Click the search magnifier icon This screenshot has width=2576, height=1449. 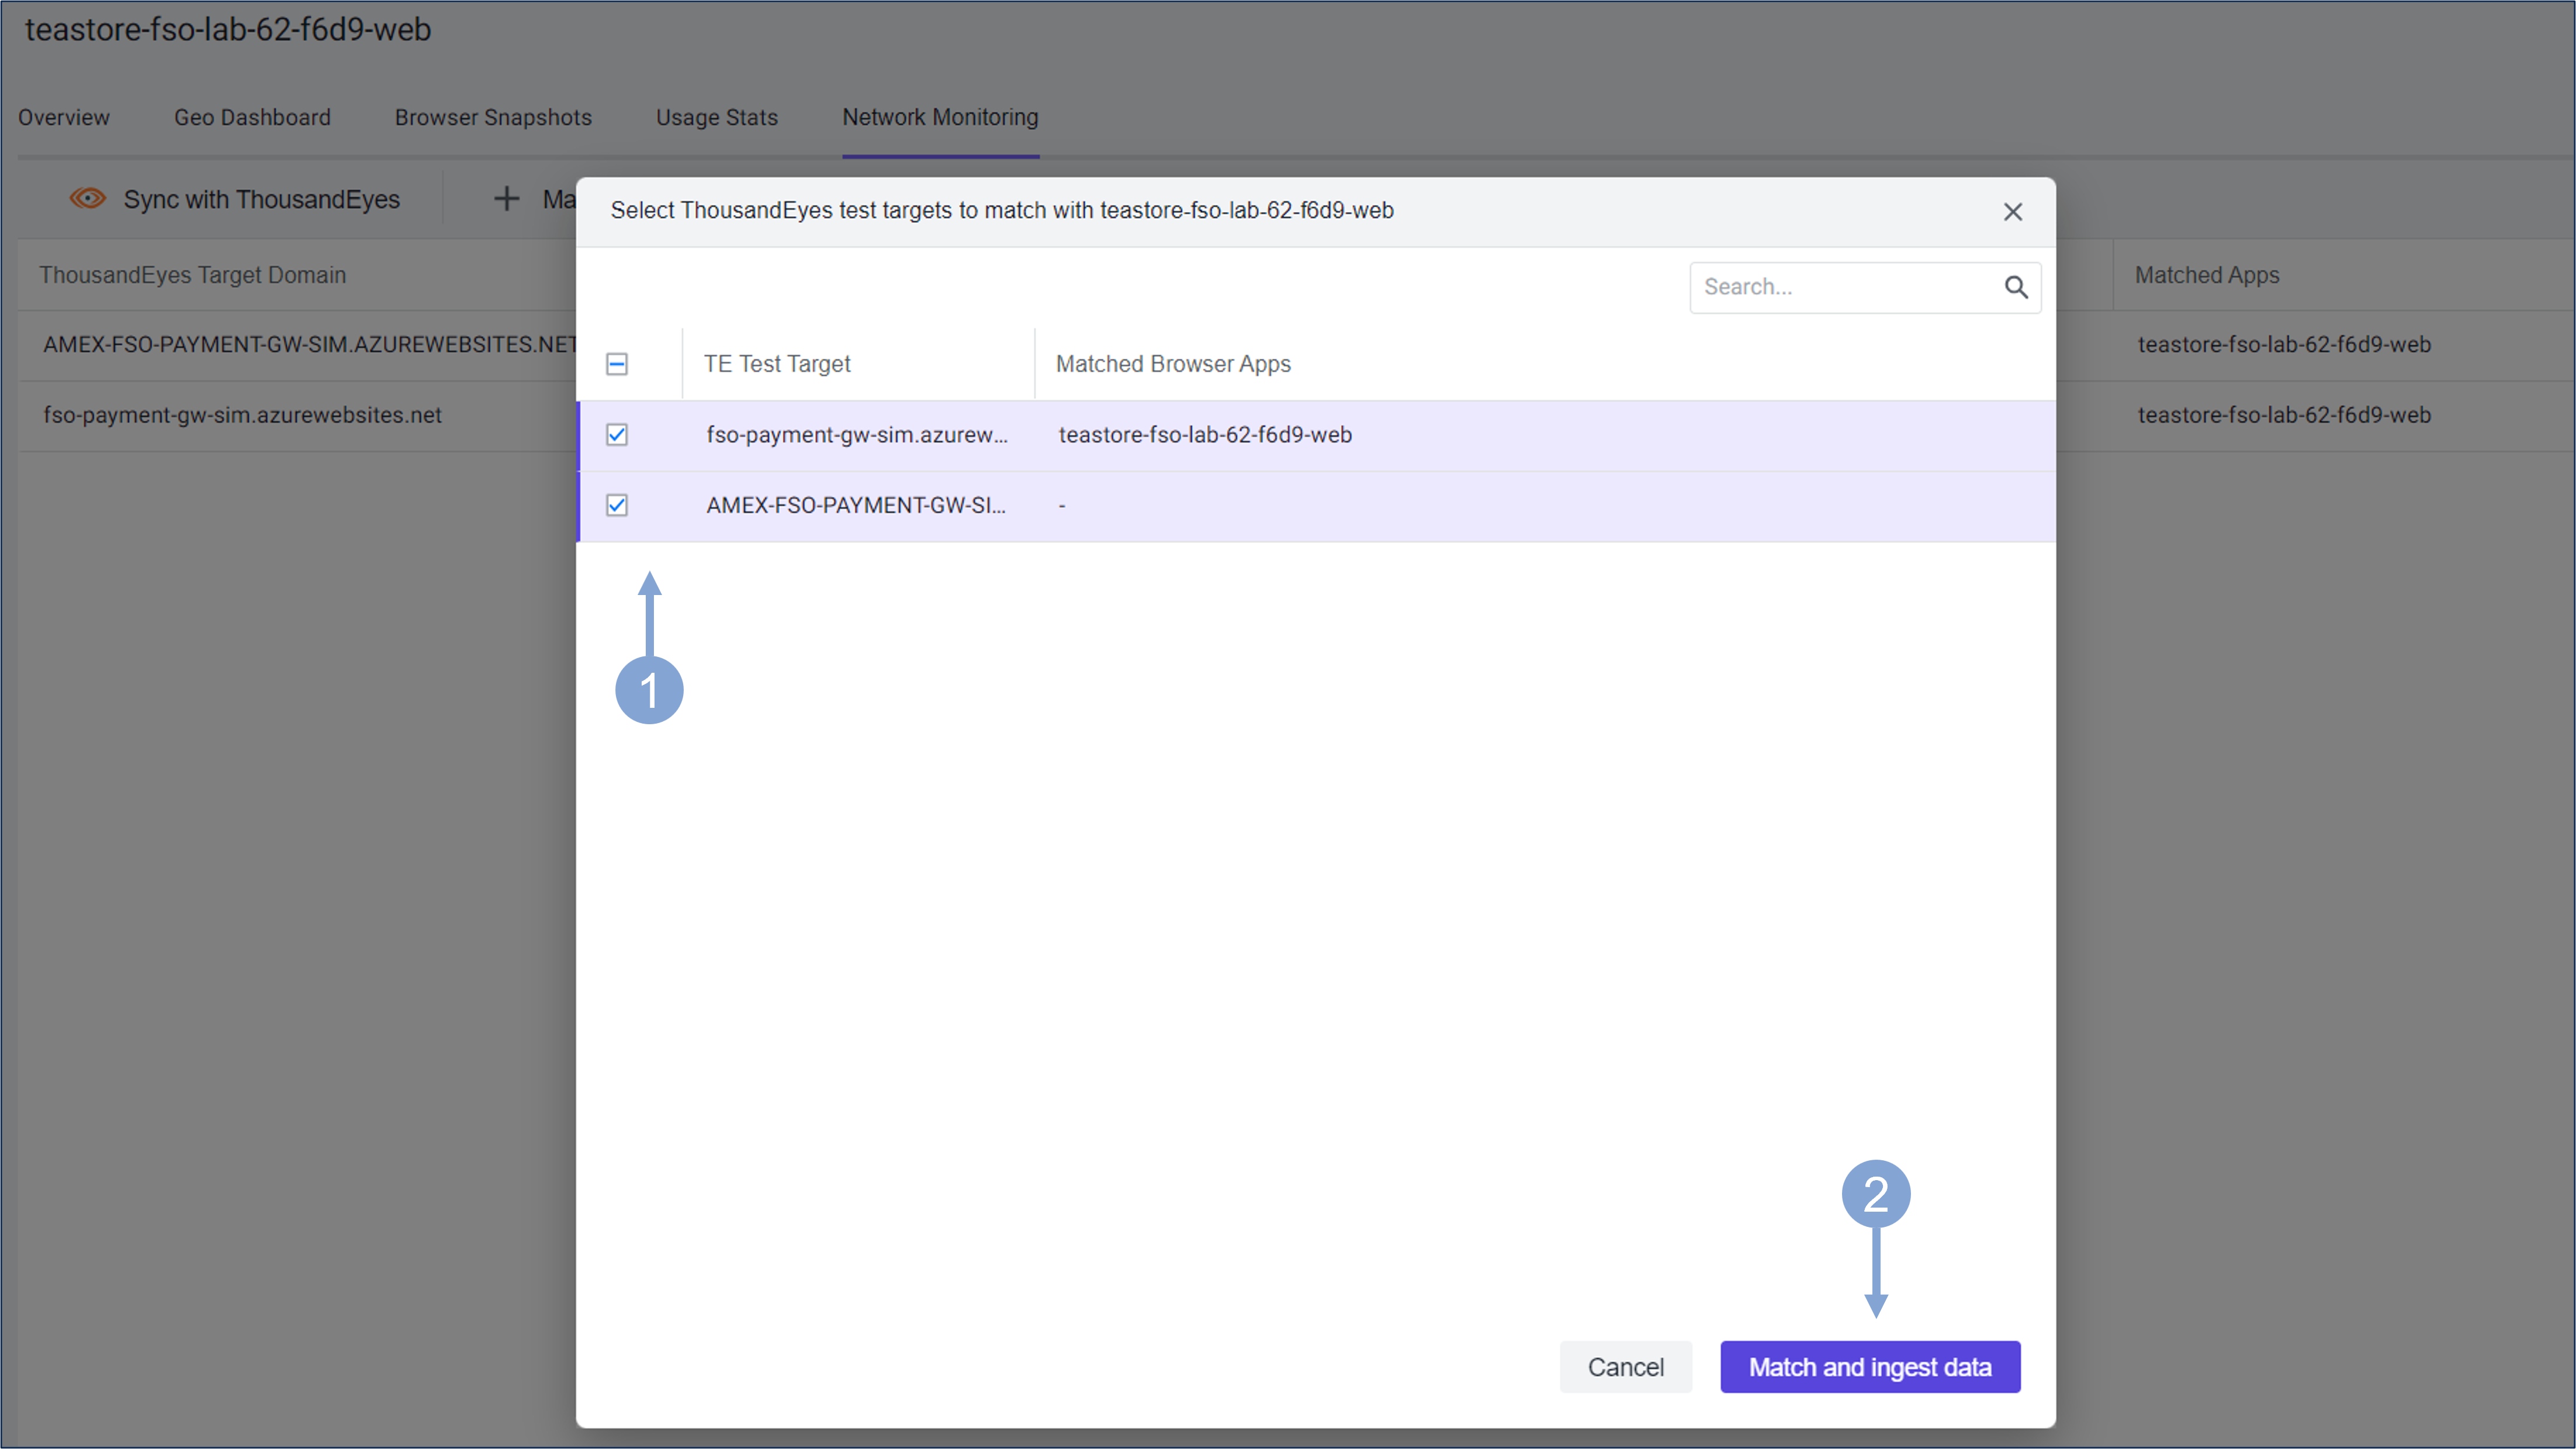tap(2015, 288)
